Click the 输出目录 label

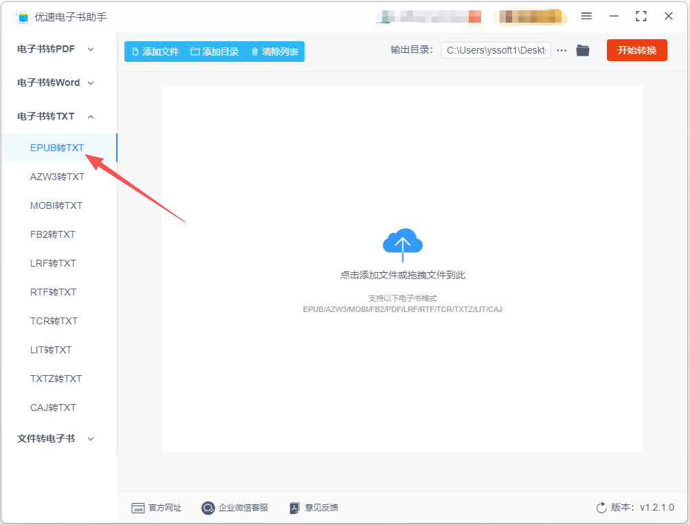click(412, 50)
